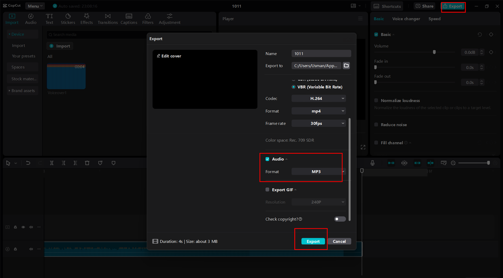Click the Delete right trim tool
The width and height of the screenshot is (503, 278).
pos(75,163)
